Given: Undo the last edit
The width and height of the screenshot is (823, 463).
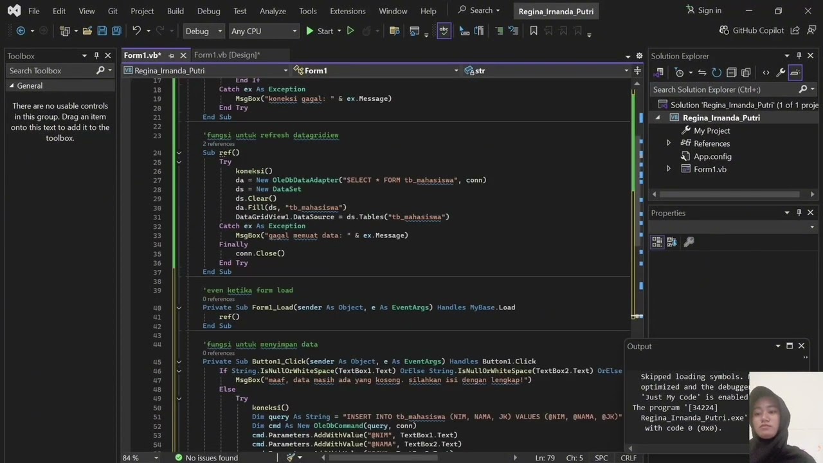Looking at the screenshot, I should pyautogui.click(x=136, y=31).
